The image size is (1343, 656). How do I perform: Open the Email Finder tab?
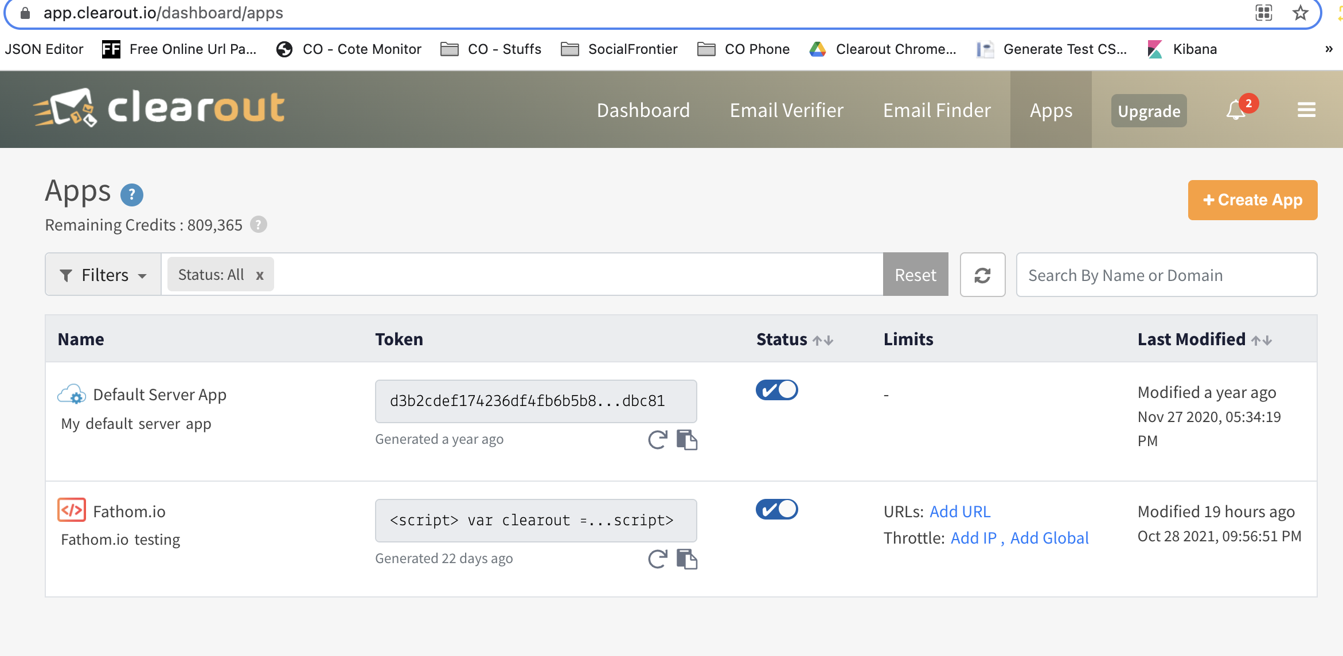tap(937, 110)
